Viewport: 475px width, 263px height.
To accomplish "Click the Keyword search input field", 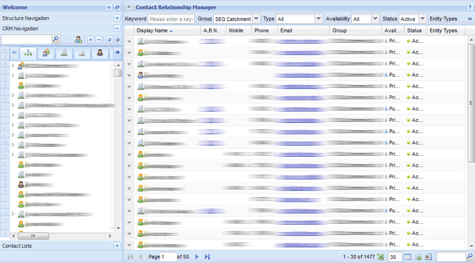I will pos(171,19).
